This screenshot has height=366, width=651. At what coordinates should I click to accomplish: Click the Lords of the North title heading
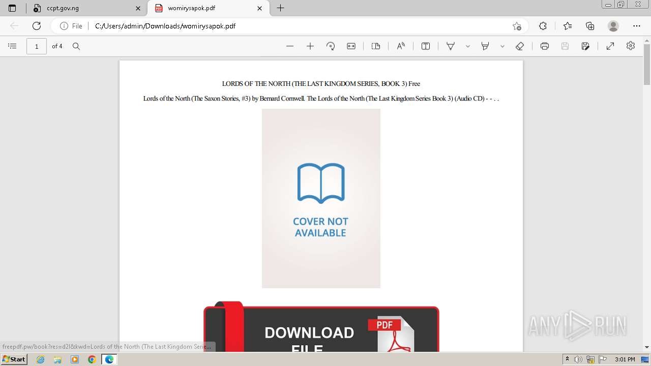pyautogui.click(x=321, y=83)
